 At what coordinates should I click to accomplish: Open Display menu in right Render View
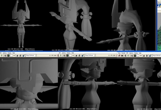click(136, 53)
